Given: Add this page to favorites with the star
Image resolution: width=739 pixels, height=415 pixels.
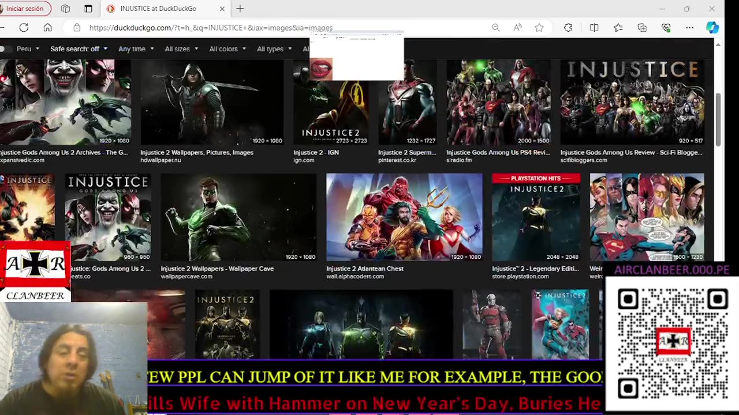Looking at the screenshot, I should coord(539,28).
